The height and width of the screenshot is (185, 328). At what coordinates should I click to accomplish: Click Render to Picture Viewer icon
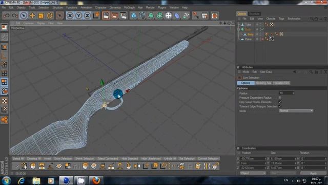pyautogui.click(x=115, y=16)
